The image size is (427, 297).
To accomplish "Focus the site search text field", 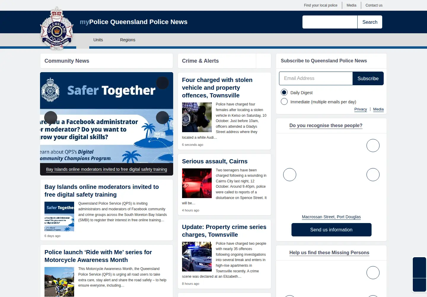I will click(x=330, y=22).
